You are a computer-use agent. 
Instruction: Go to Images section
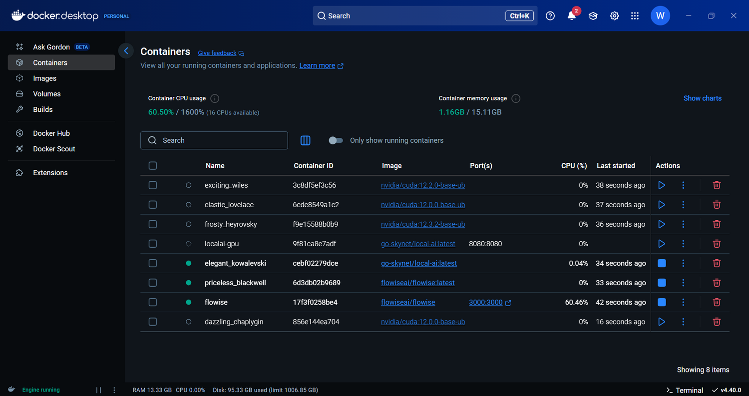(x=61, y=78)
